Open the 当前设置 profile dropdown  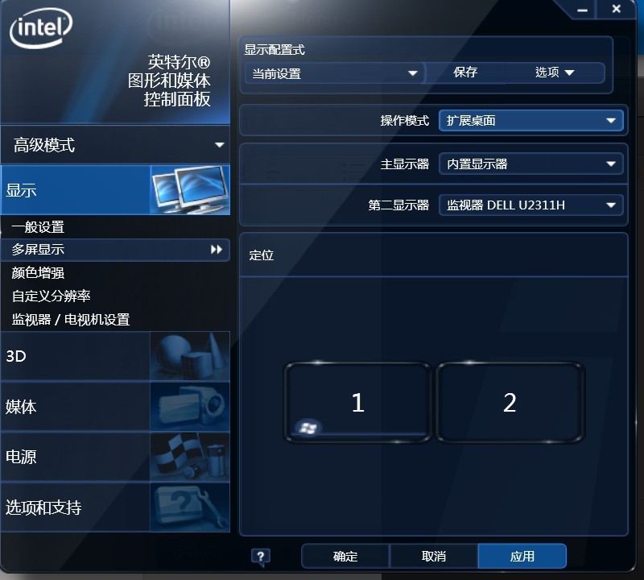tap(334, 73)
